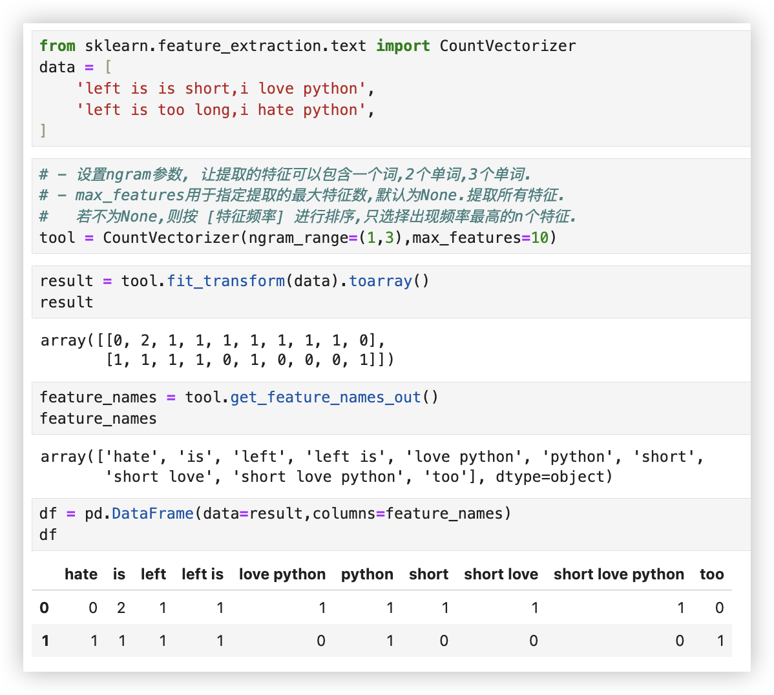Viewport: 774px width, 695px height.
Task: Click the sklearn CountVectorizer import line
Action: tap(307, 46)
